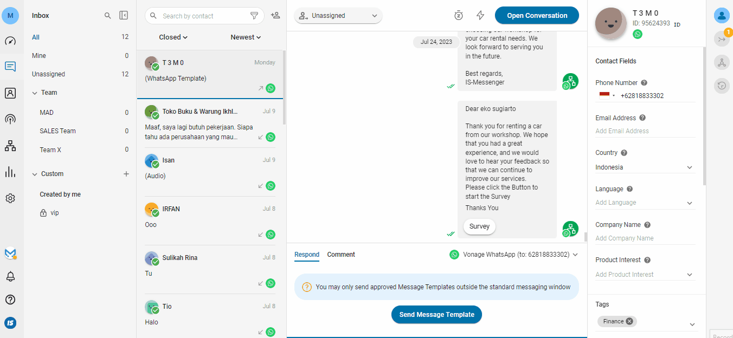Click the Snooze conversation timer icon
The height and width of the screenshot is (338, 733).
coord(458,15)
